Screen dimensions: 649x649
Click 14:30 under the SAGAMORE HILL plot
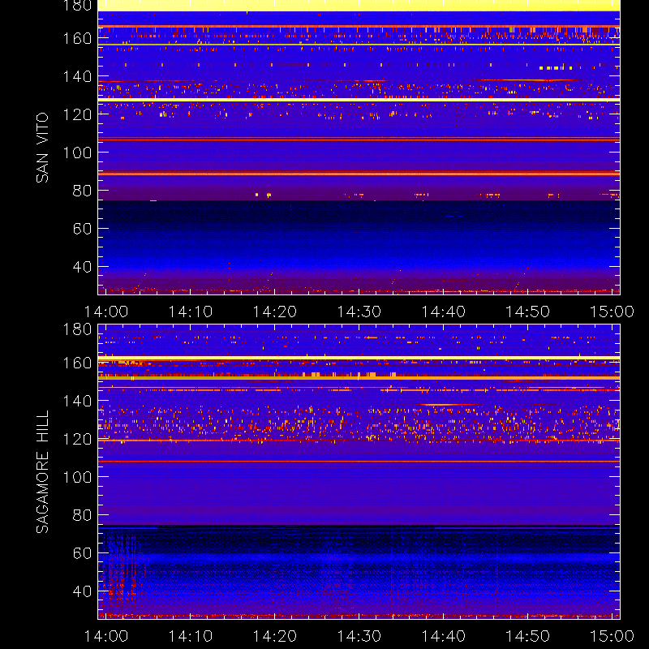tap(359, 636)
